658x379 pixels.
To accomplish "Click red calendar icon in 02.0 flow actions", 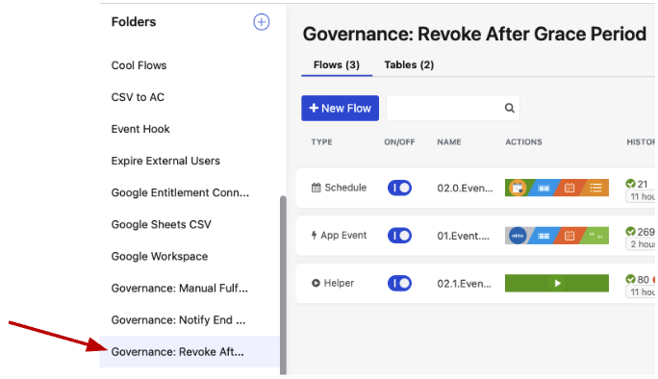I will (x=569, y=188).
